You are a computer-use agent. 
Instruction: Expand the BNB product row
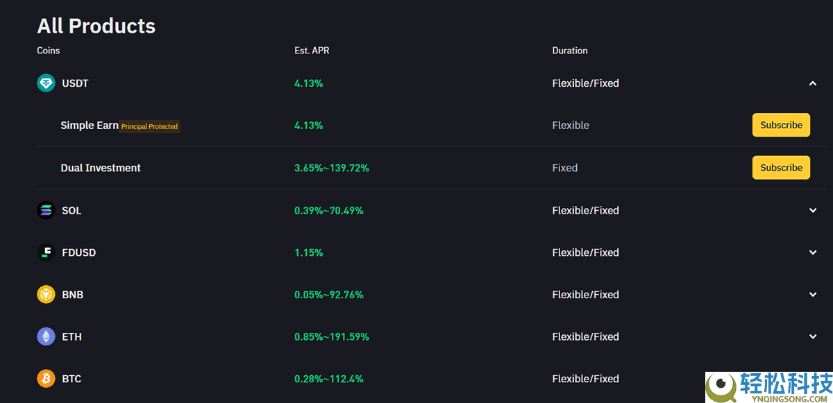click(x=813, y=295)
